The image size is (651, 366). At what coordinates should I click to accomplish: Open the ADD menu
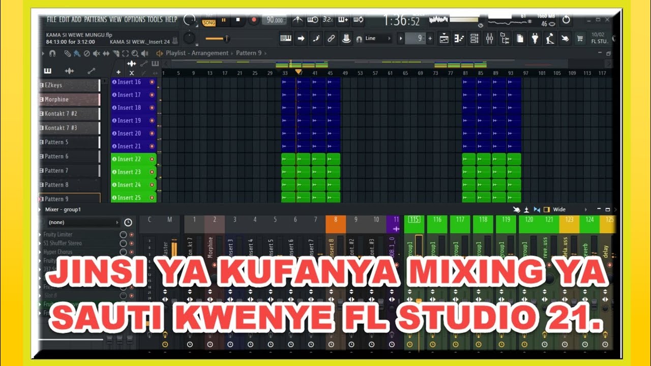[x=77, y=19]
